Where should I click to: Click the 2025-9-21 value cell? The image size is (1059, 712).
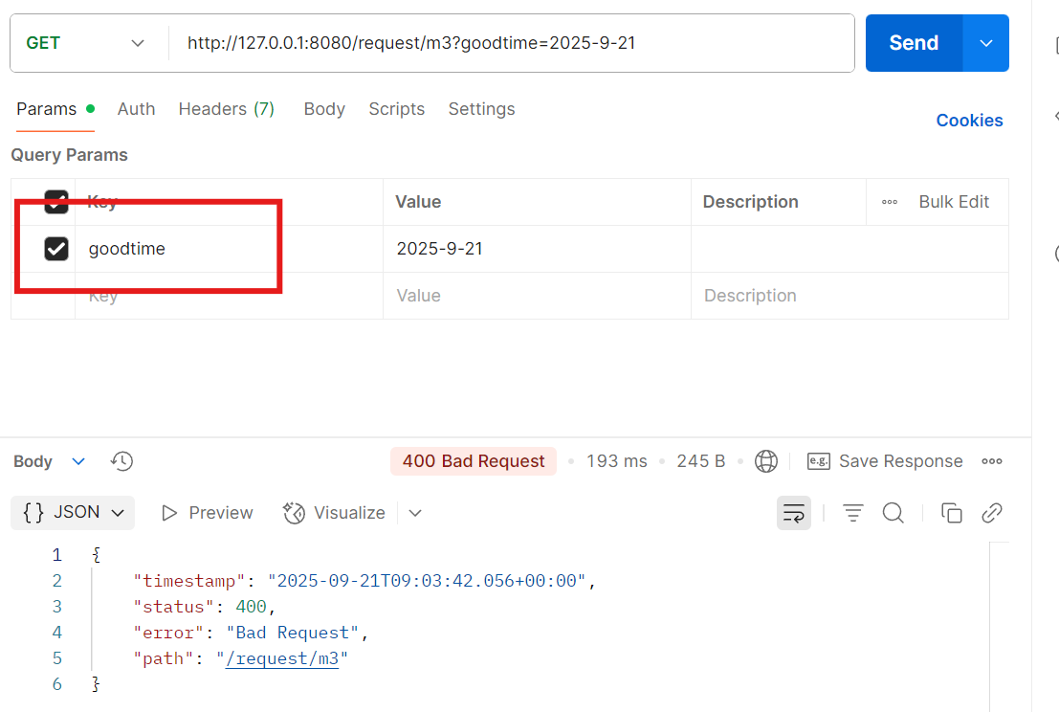point(537,249)
